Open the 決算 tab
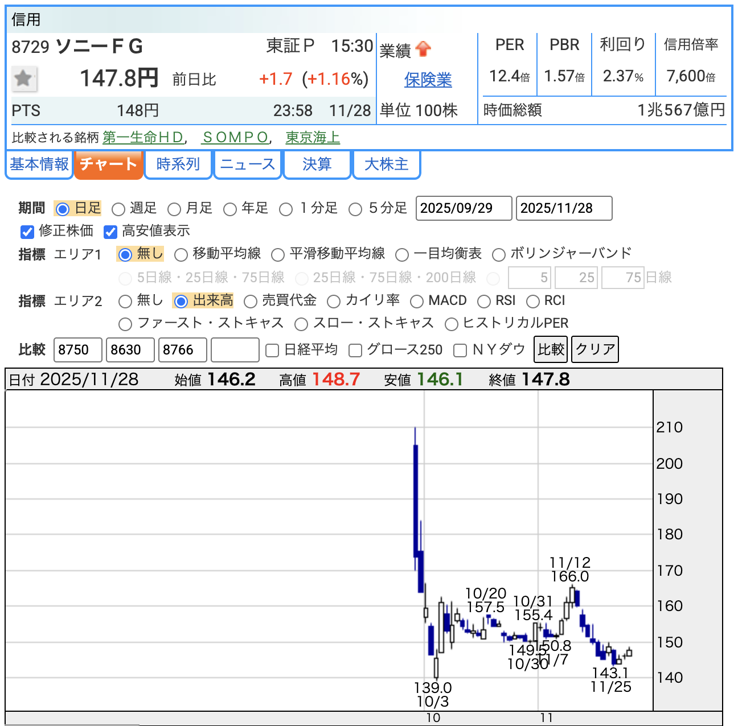The width and height of the screenshot is (738, 726). tap(317, 164)
